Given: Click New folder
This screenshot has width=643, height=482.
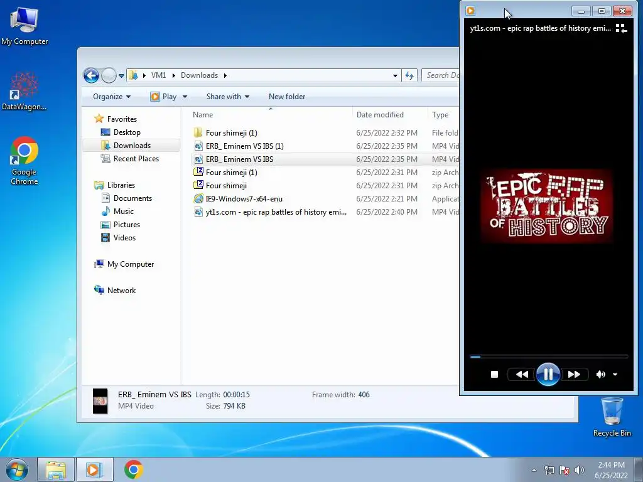Looking at the screenshot, I should [287, 97].
